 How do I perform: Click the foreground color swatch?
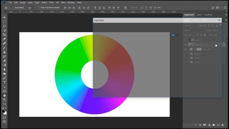pyautogui.click(x=3, y=111)
